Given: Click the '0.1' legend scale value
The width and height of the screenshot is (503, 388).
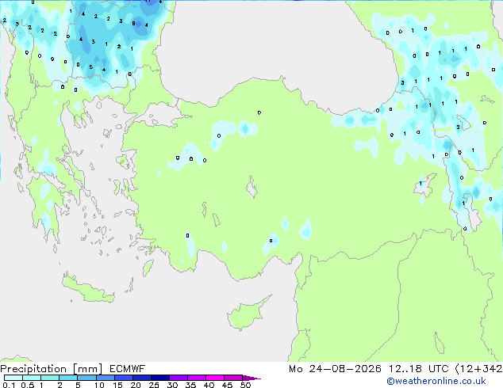Looking at the screenshot, I should coord(9,385).
